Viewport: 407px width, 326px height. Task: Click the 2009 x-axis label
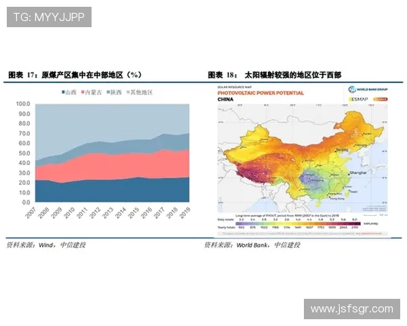56,213
